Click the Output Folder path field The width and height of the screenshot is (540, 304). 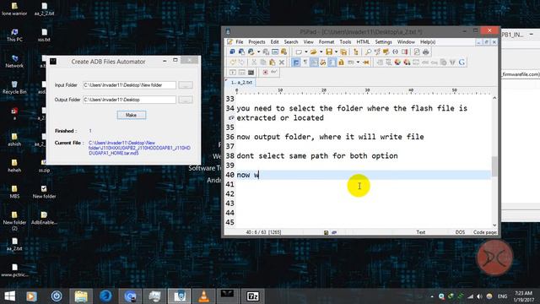click(129, 100)
